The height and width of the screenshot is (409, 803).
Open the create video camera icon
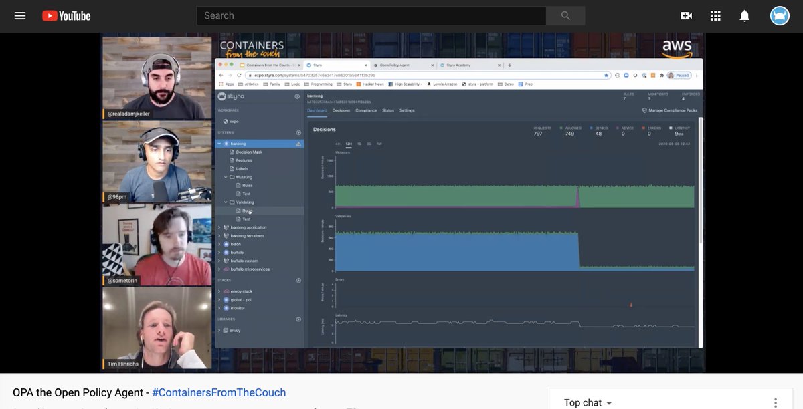(x=686, y=15)
